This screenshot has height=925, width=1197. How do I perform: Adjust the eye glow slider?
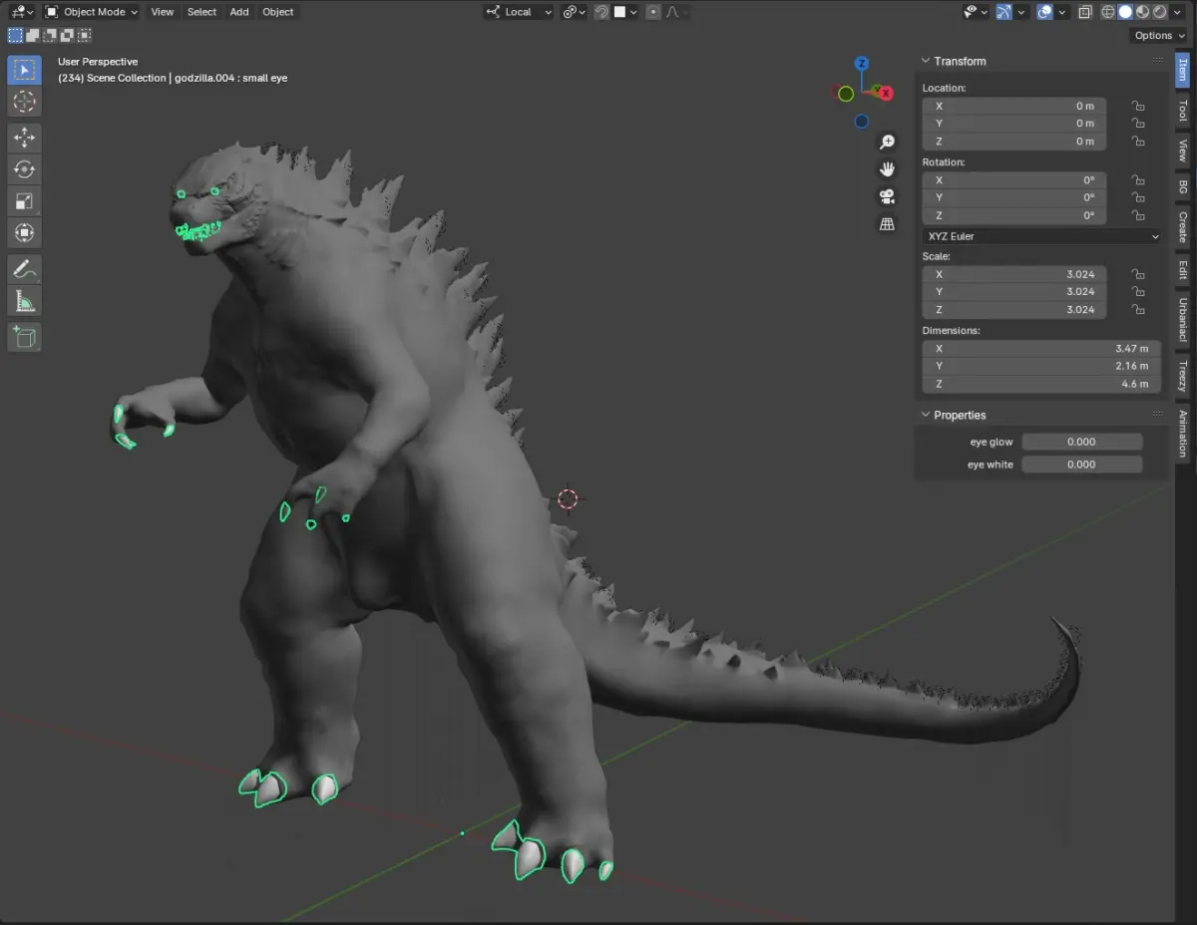pyautogui.click(x=1082, y=442)
